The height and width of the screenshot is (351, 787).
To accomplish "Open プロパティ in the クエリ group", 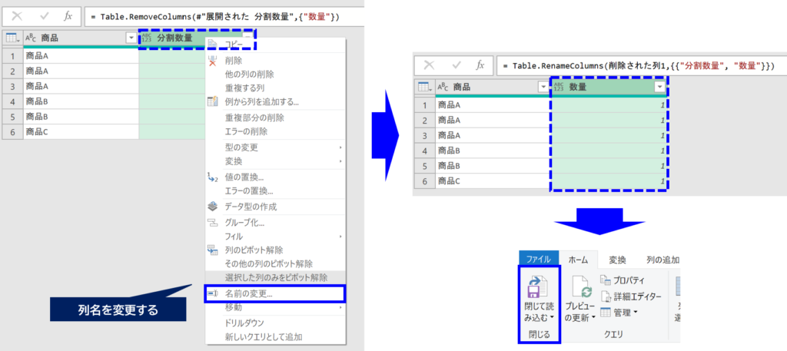I will pos(623,280).
